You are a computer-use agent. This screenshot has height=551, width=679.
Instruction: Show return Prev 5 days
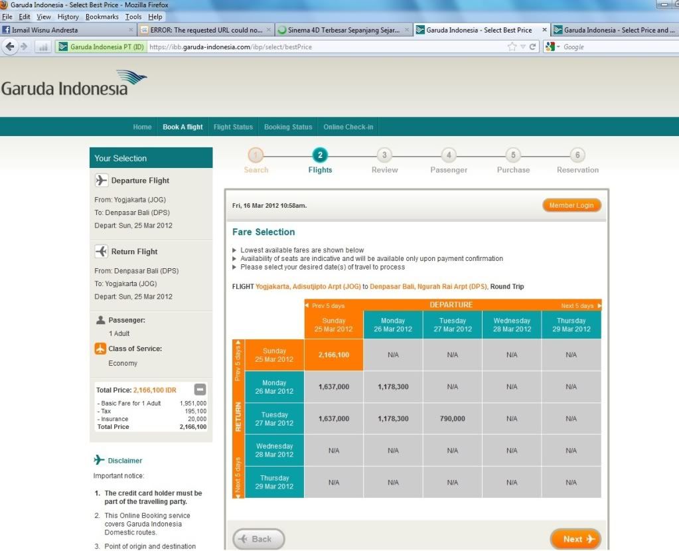[238, 360]
